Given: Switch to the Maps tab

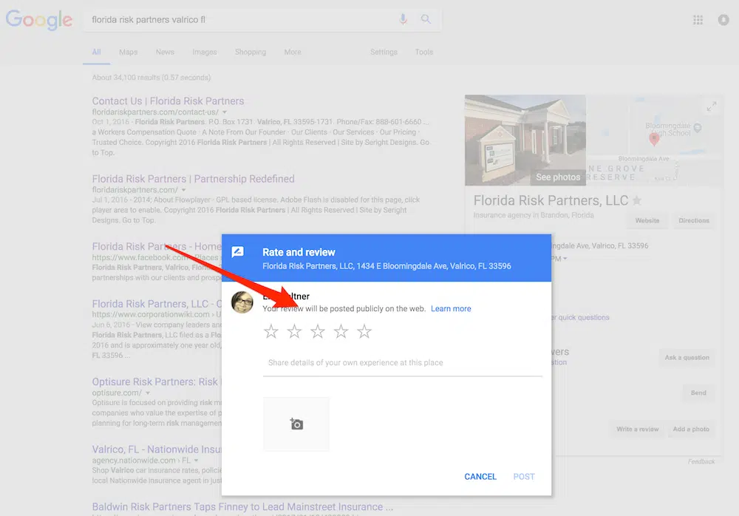Looking at the screenshot, I should coord(128,52).
